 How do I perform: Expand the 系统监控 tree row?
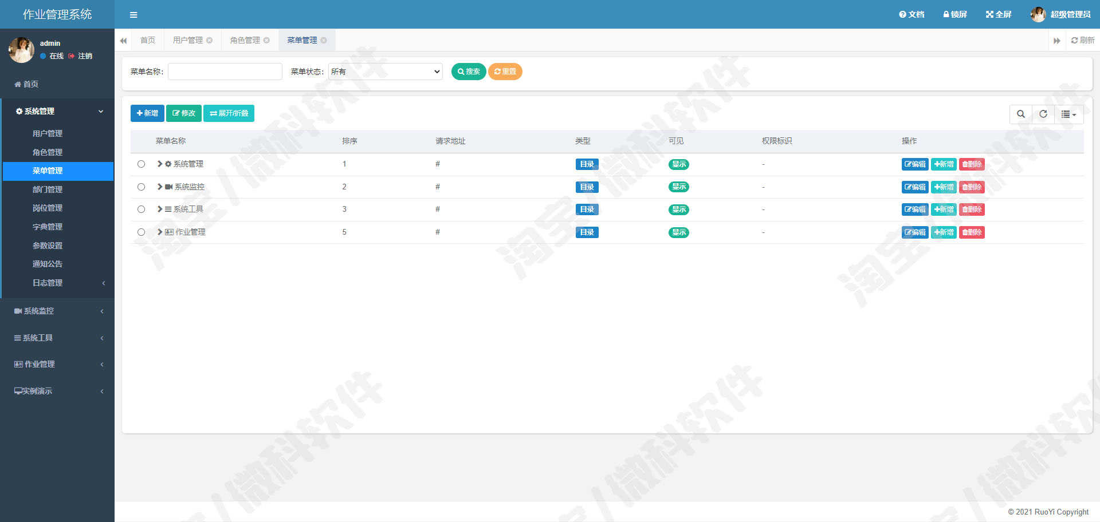click(160, 187)
